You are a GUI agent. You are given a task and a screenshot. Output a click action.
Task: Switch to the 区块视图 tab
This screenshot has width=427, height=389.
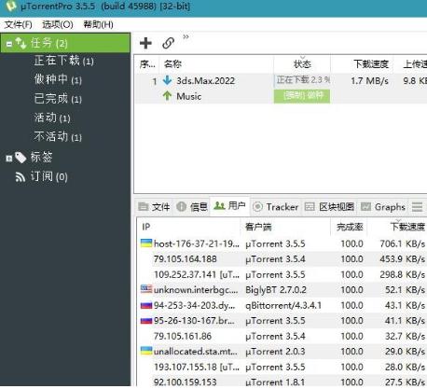click(329, 206)
